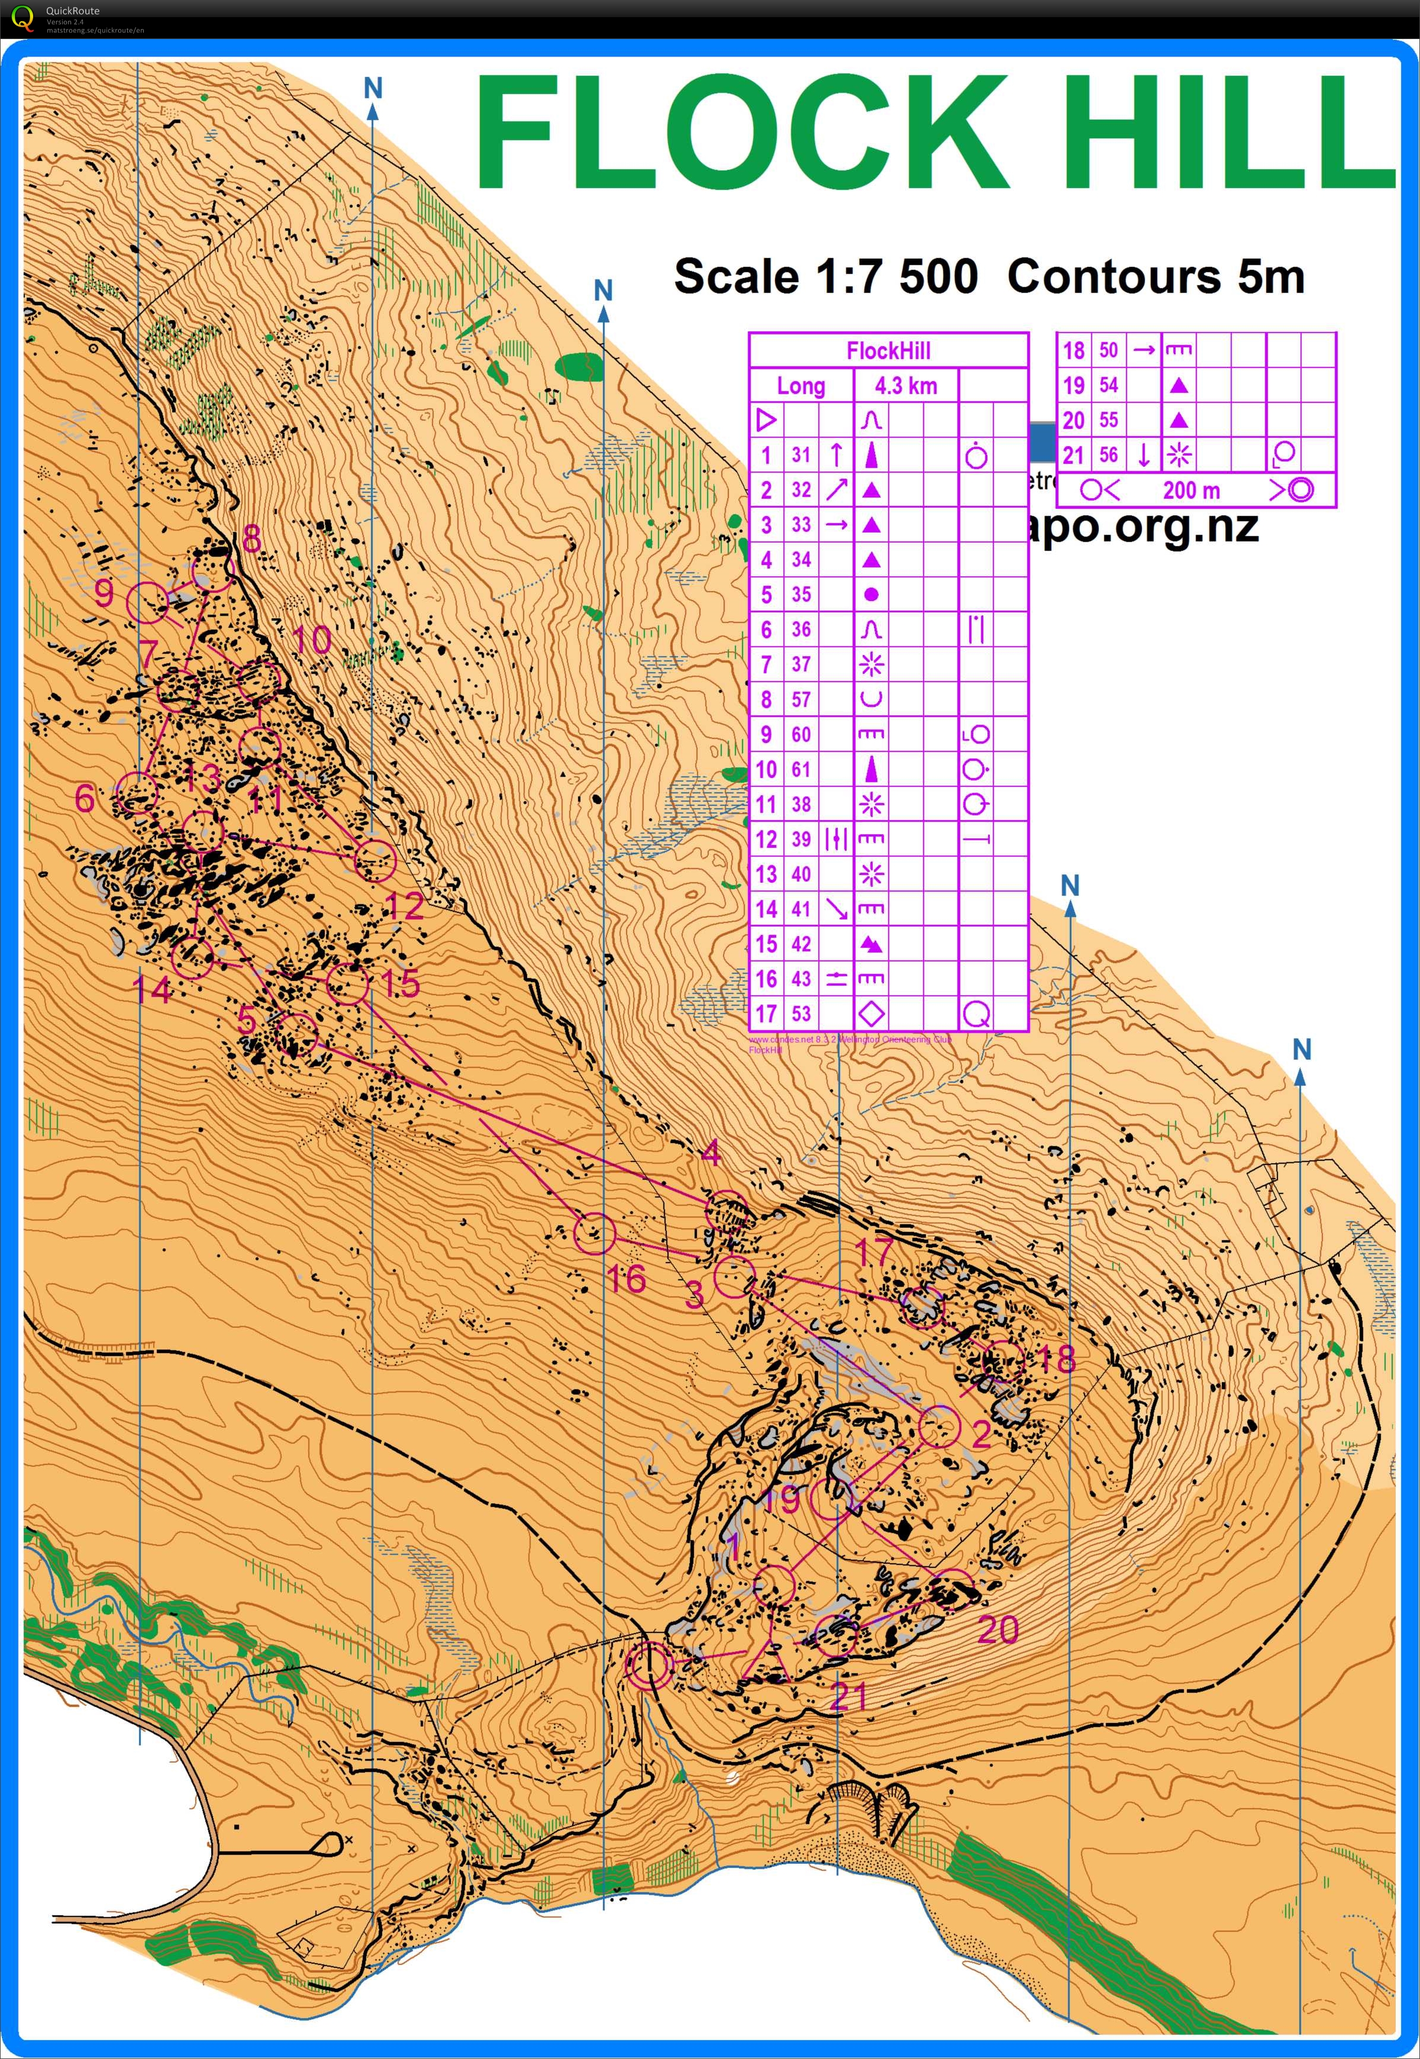The image size is (1420, 2059).
Task: Open the matstroeng.se/quickroute/en link
Action: 95,30
